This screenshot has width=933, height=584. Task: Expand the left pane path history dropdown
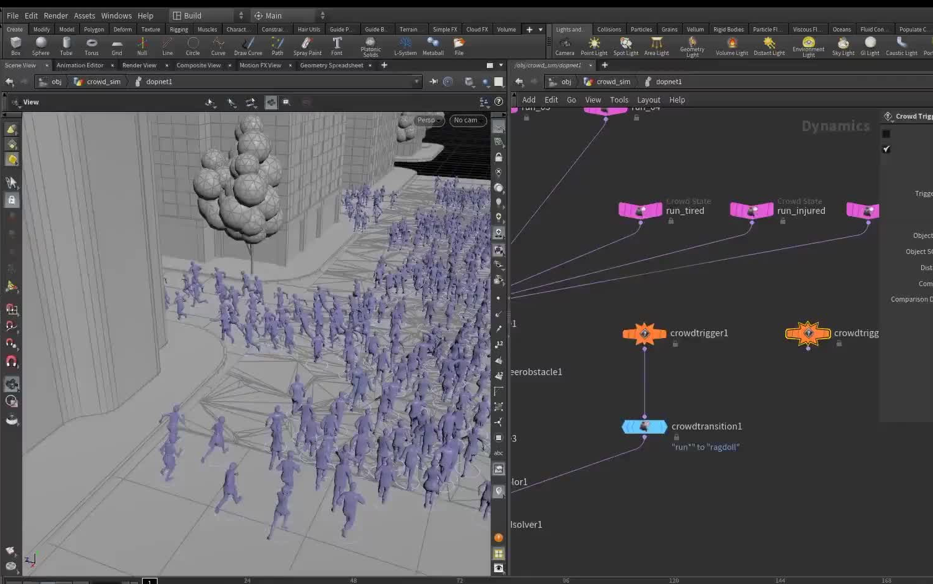[x=416, y=82]
